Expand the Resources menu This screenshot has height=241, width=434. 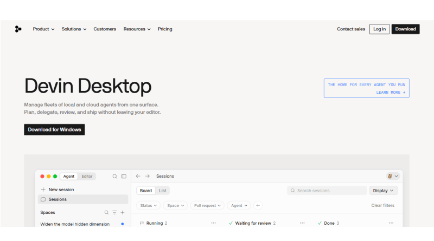tap(137, 29)
